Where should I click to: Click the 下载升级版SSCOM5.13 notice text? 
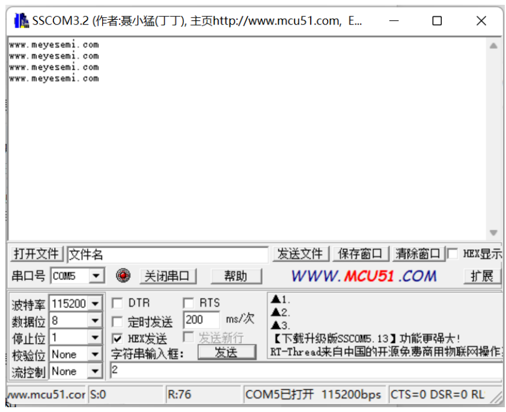(365, 339)
